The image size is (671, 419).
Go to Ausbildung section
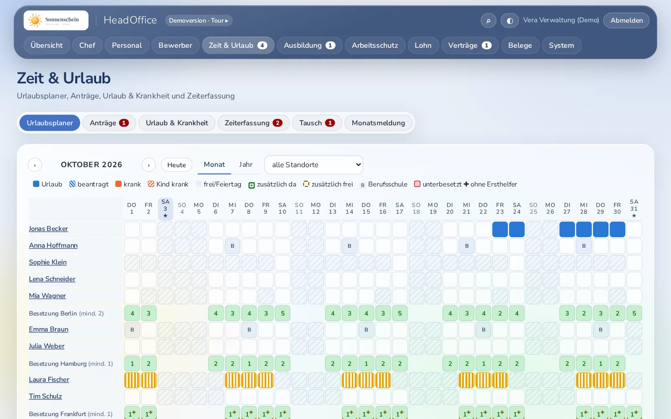point(309,45)
